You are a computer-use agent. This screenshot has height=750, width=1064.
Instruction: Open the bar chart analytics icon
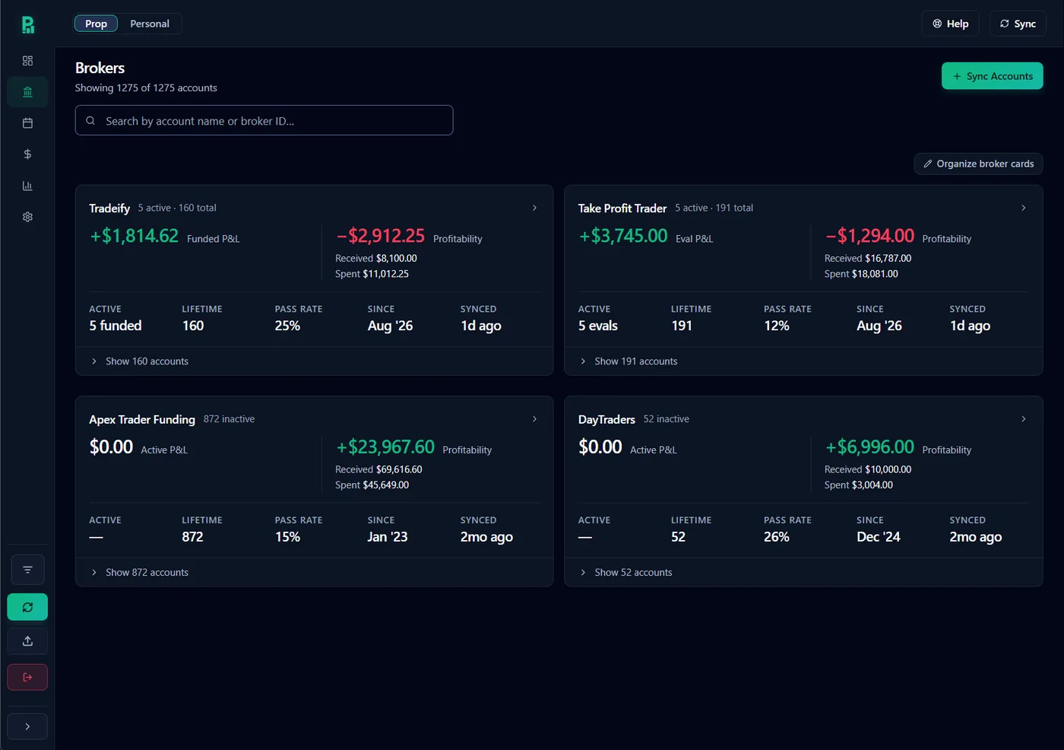tap(27, 186)
